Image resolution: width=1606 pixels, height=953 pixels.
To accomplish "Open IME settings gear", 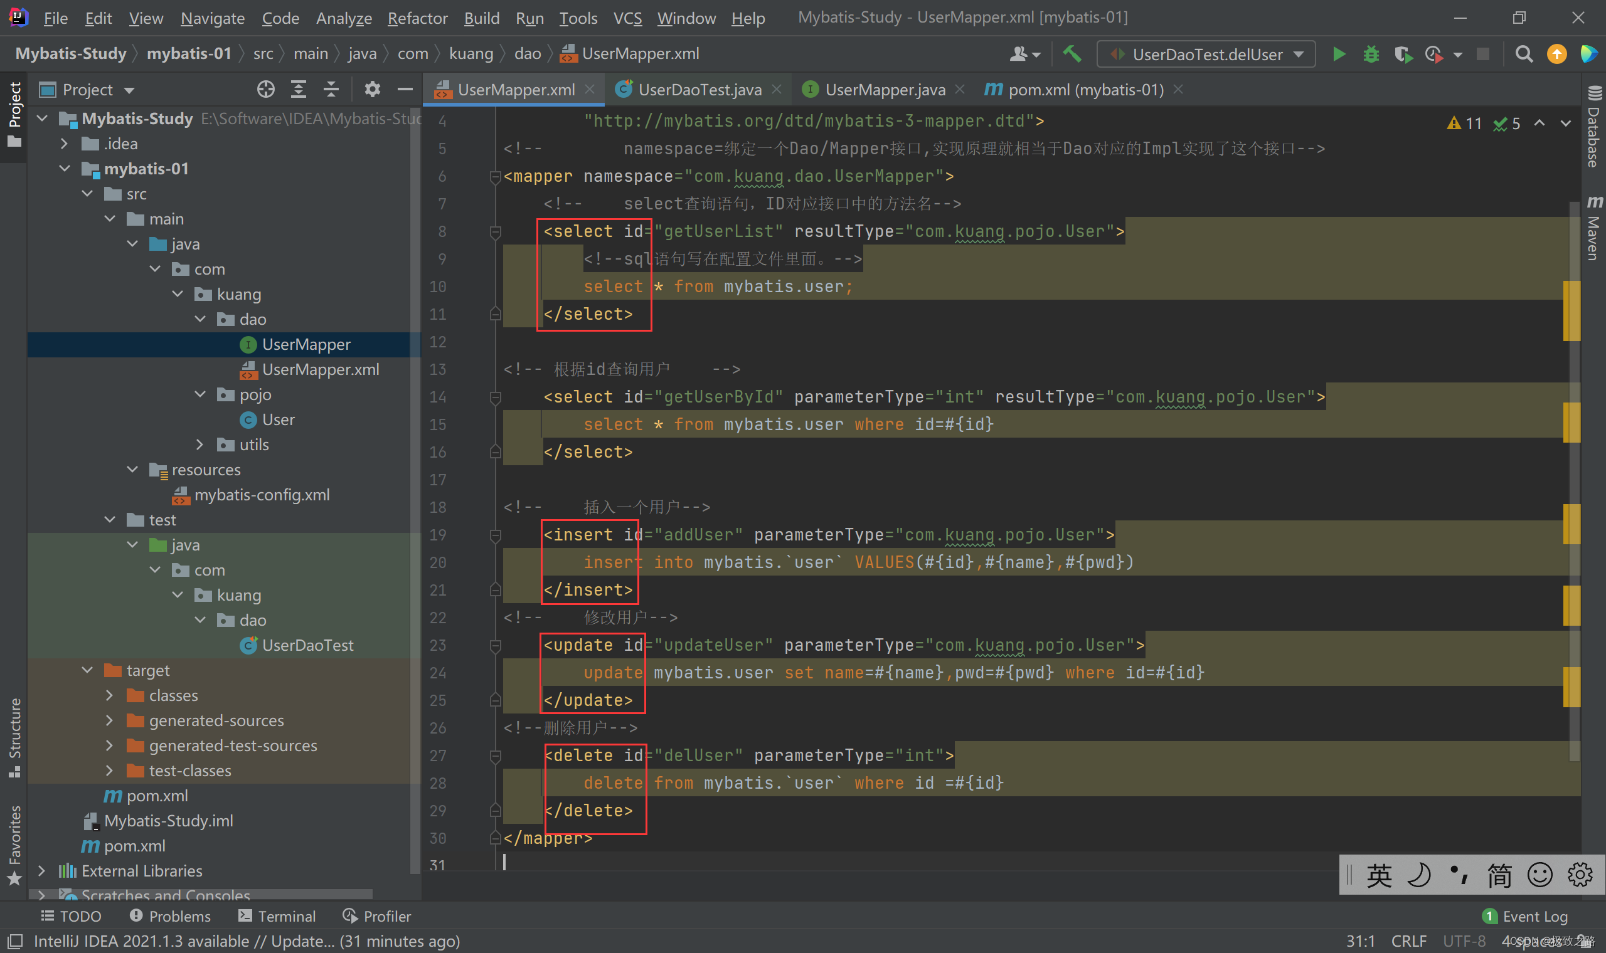I will click(1580, 875).
